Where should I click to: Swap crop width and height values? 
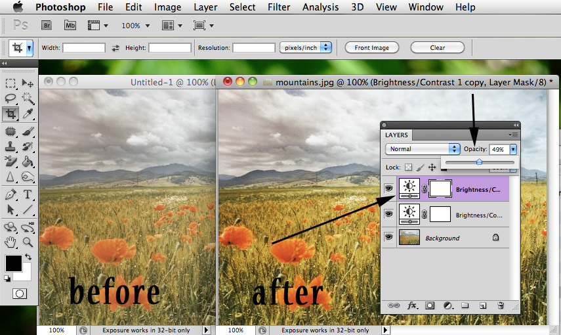tap(115, 48)
